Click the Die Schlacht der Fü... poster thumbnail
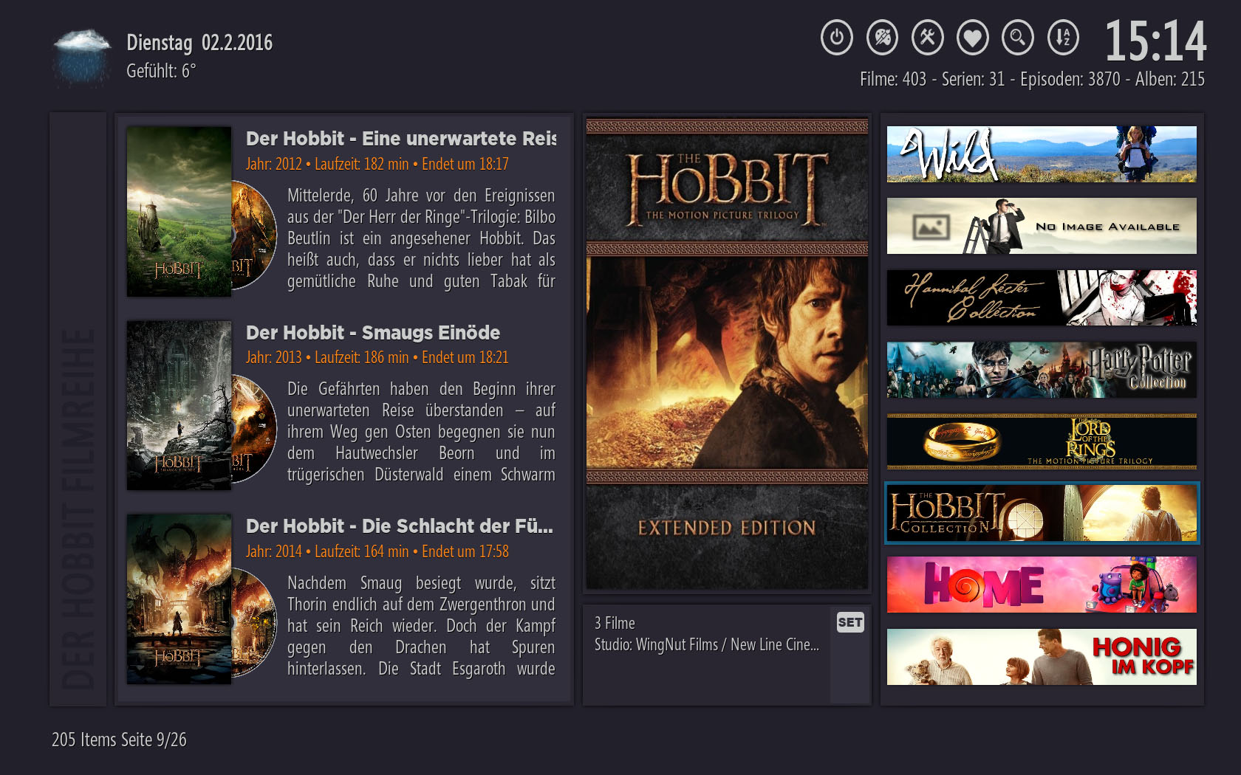 (x=180, y=599)
